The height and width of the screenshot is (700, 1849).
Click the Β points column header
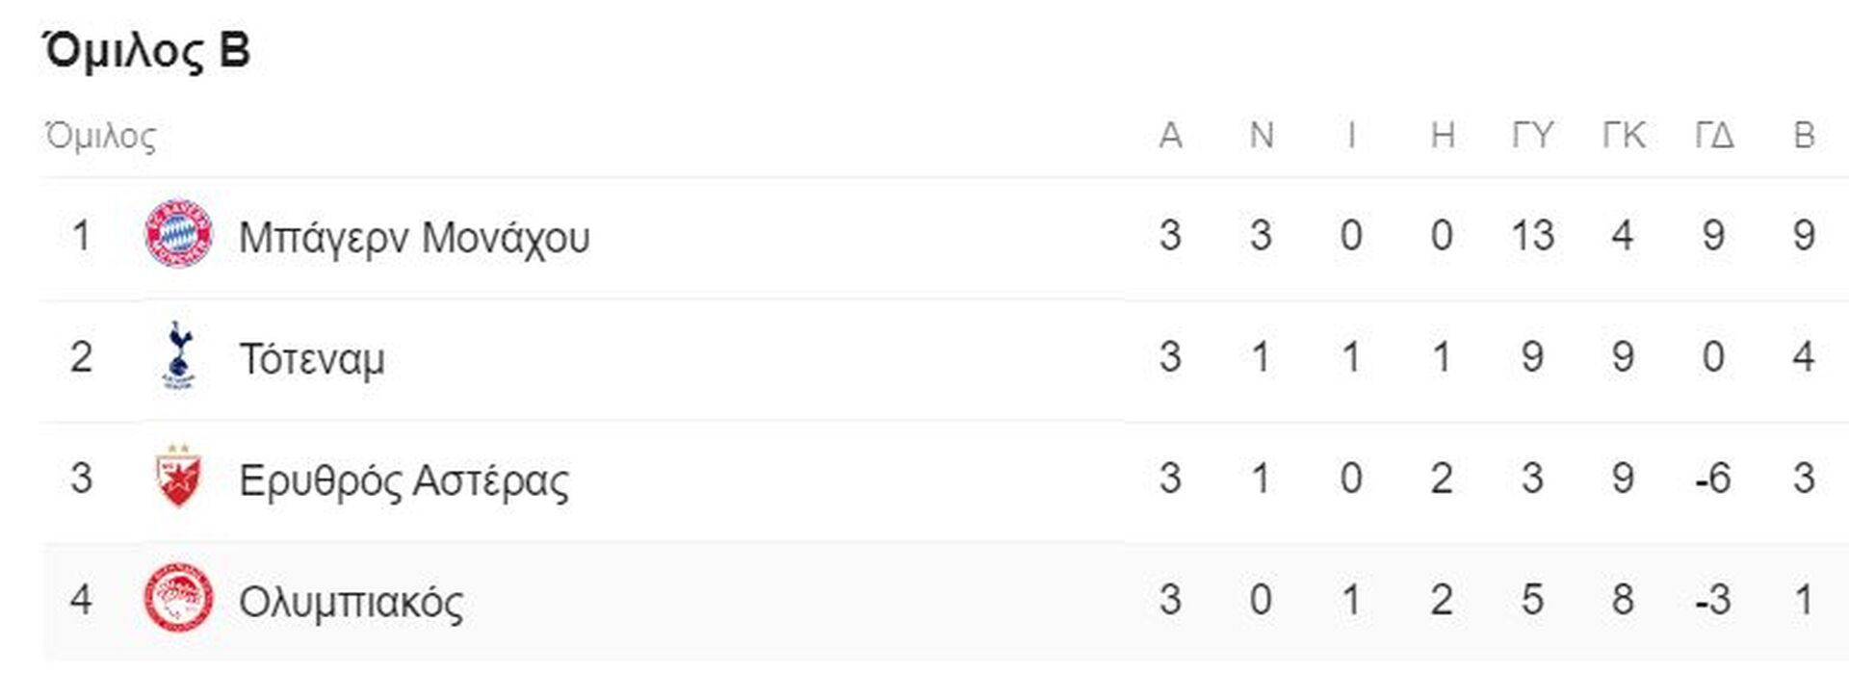1805,136
